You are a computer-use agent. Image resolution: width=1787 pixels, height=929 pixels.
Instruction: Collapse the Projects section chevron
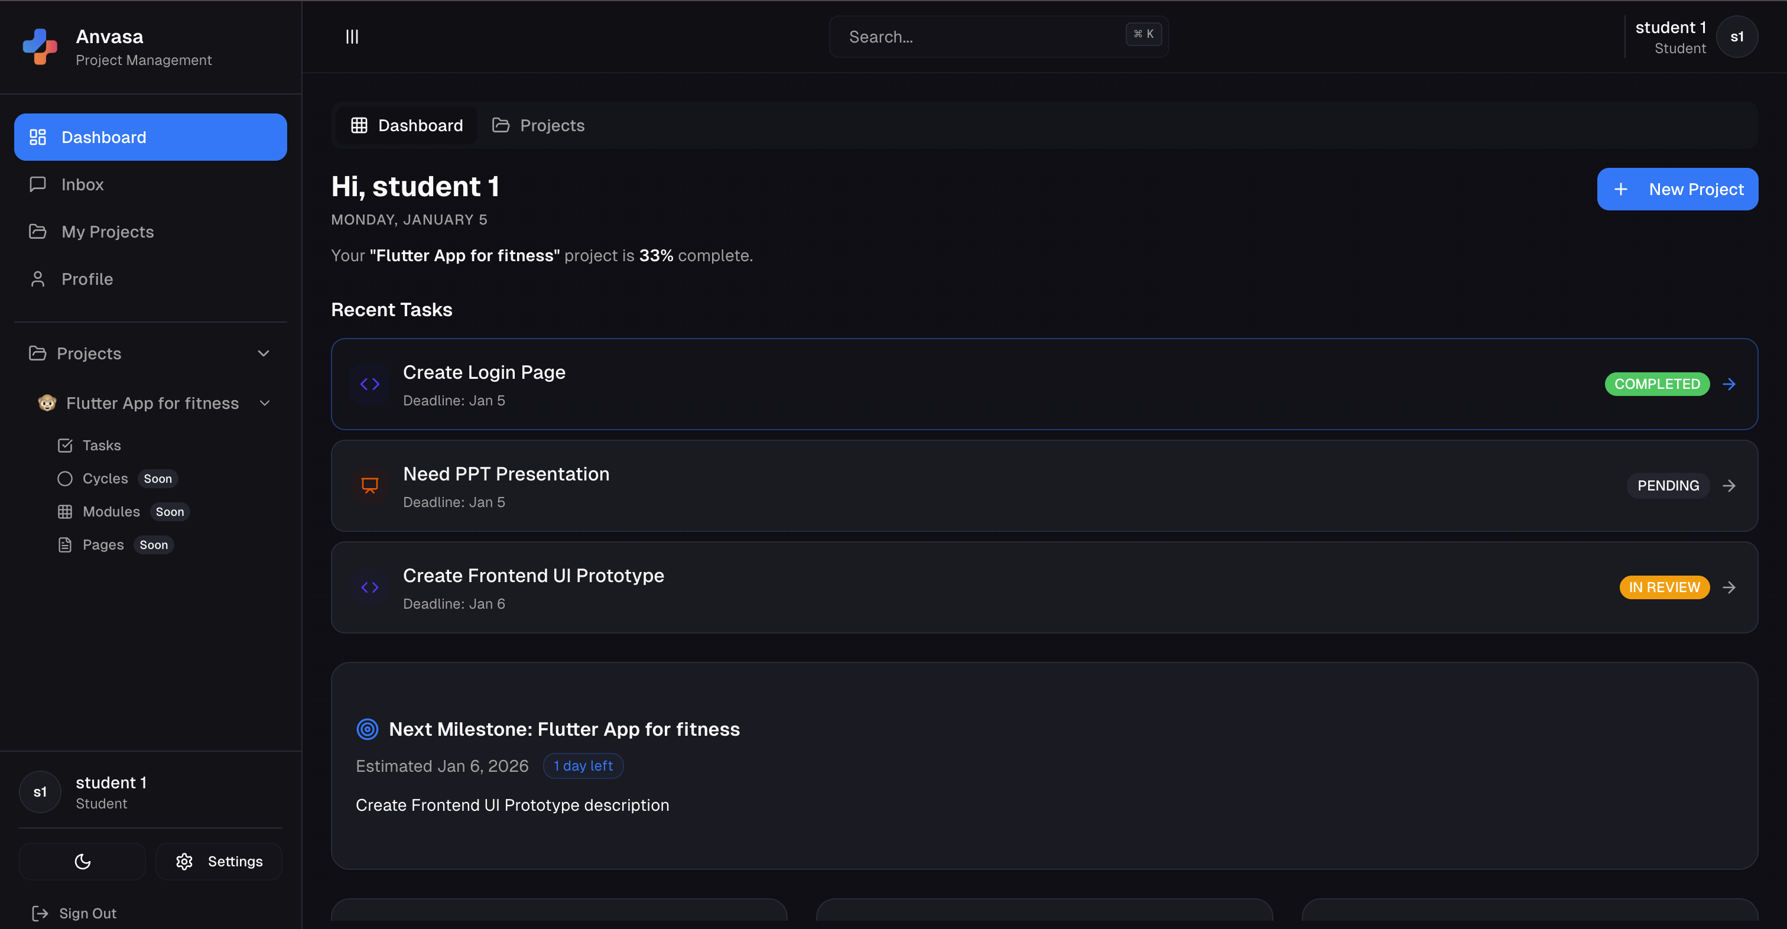(264, 354)
